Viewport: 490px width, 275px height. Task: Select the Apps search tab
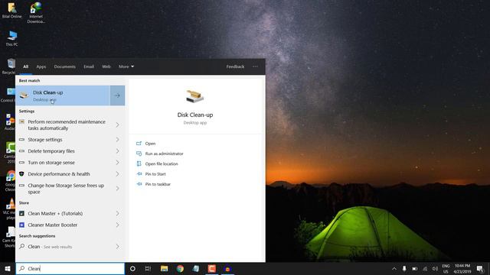(41, 66)
